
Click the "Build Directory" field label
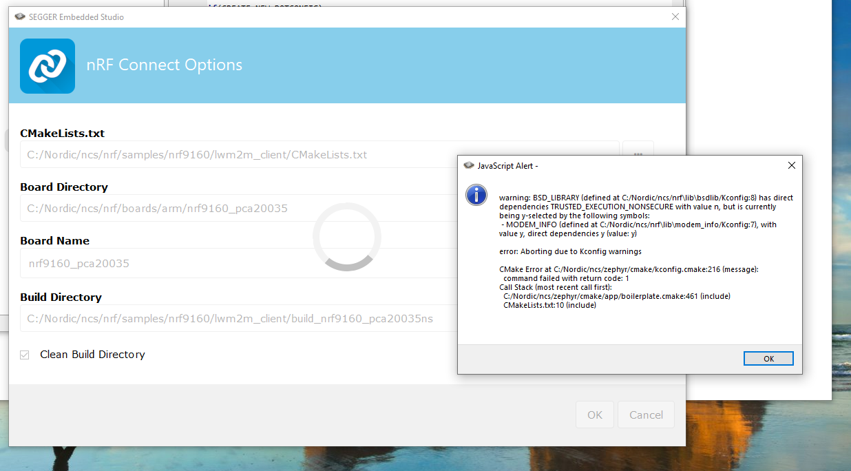(61, 297)
